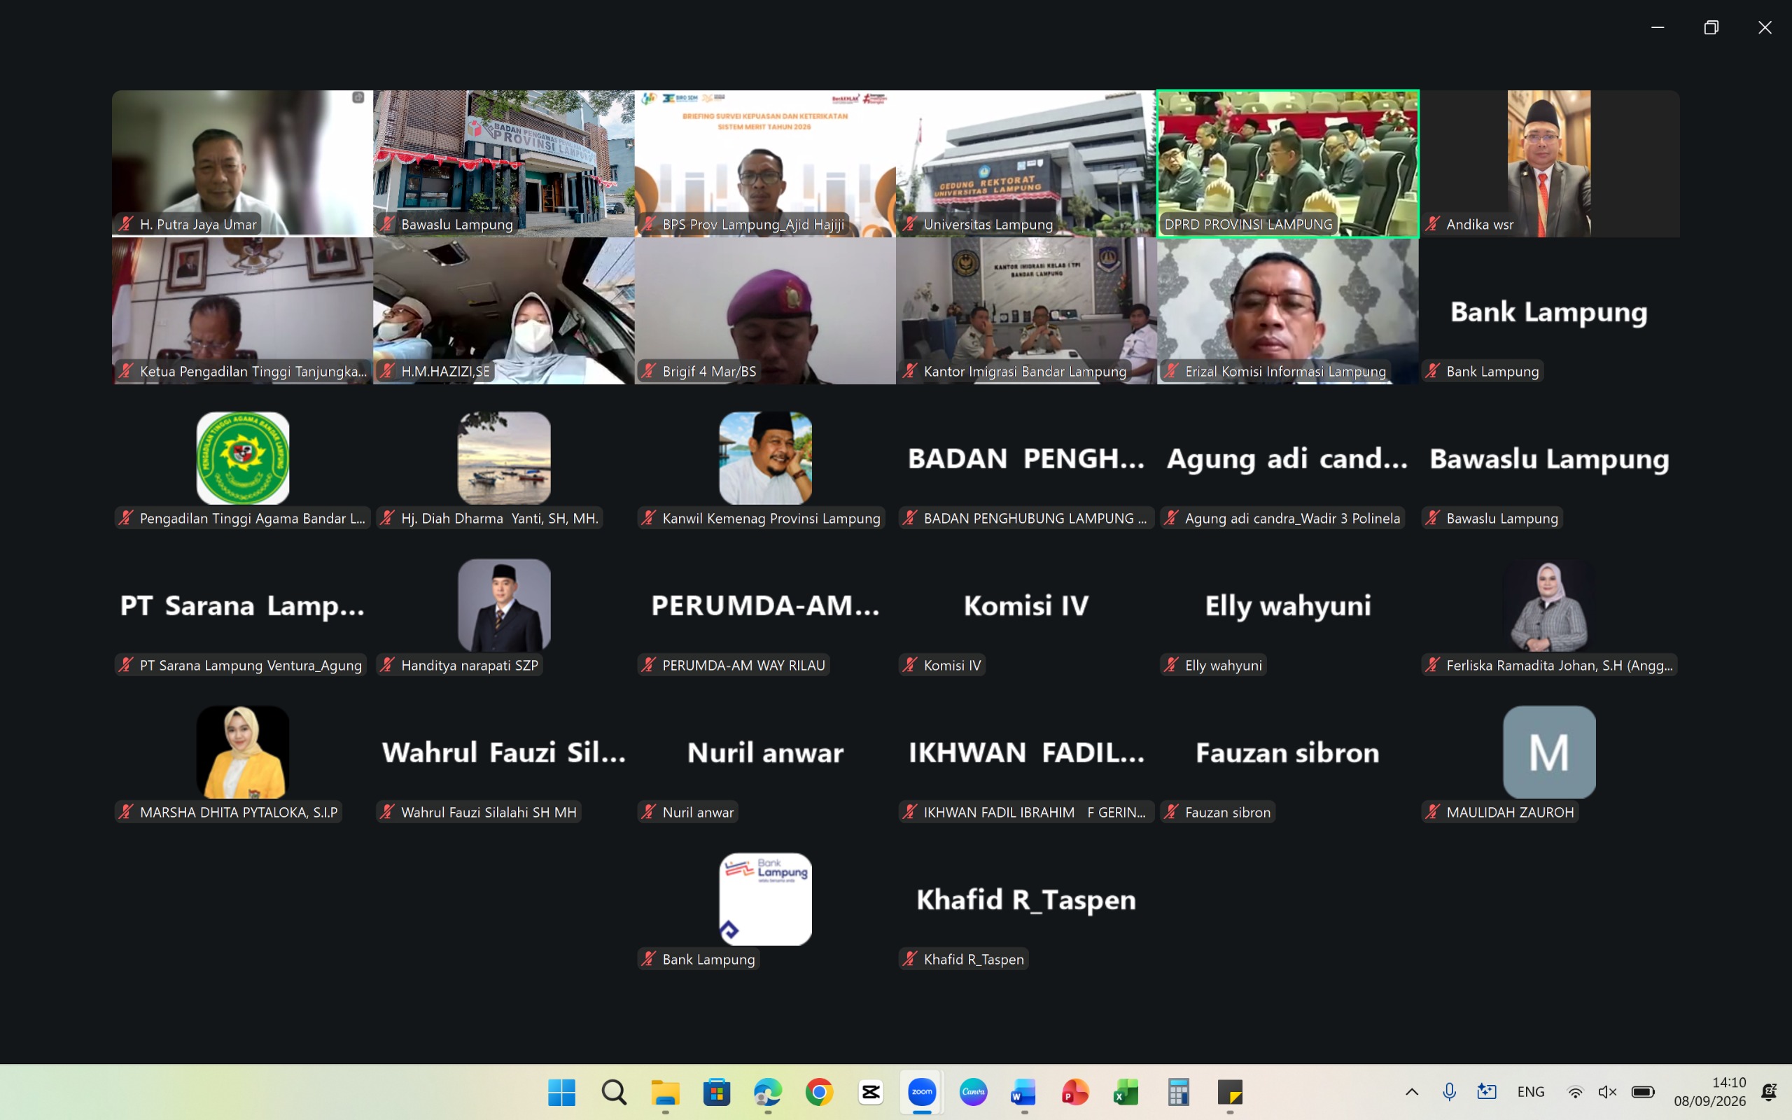
Task: Click MARSHA DHITA PYTALOKA's profile photo
Action: pyautogui.click(x=243, y=752)
